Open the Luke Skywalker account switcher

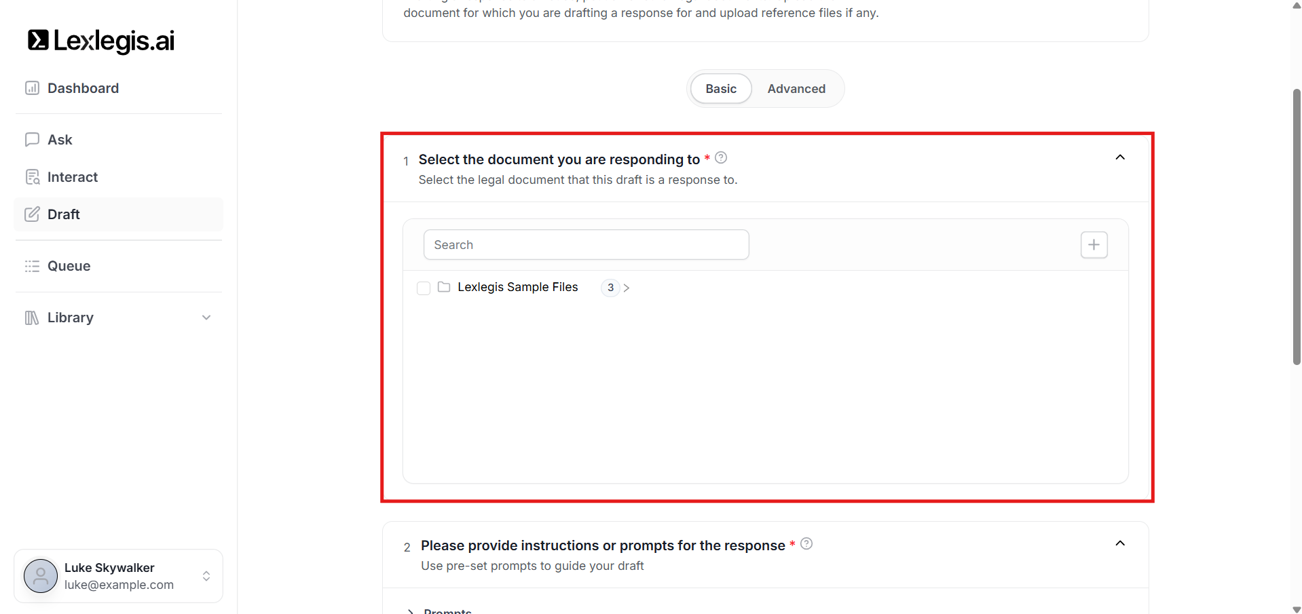pyautogui.click(x=206, y=576)
